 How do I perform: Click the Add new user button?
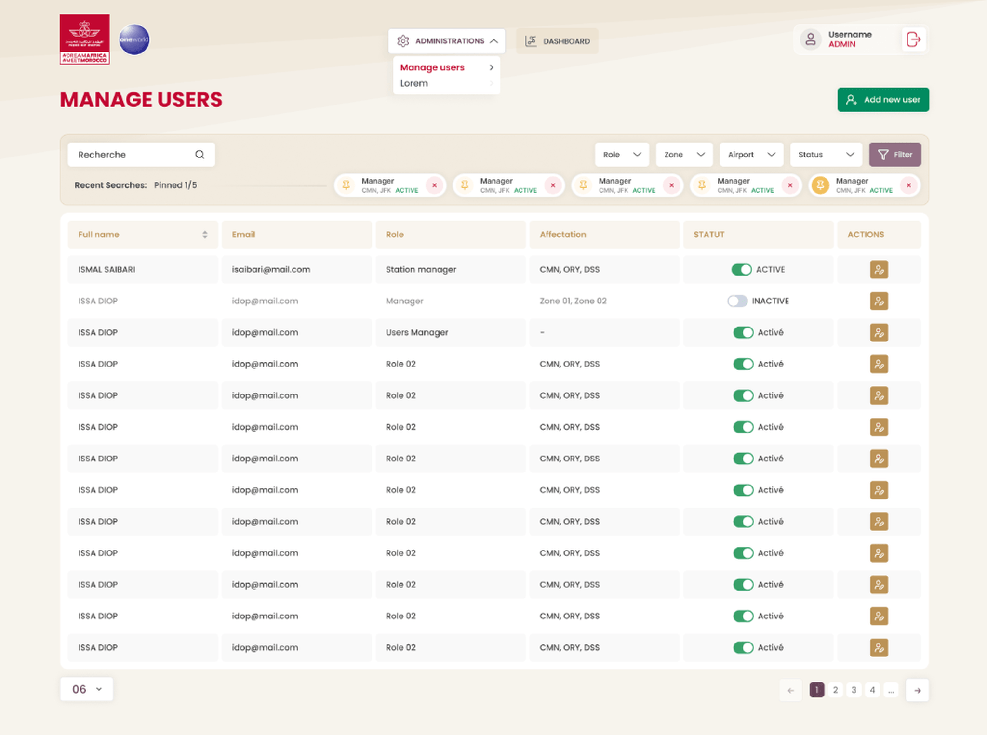883,100
